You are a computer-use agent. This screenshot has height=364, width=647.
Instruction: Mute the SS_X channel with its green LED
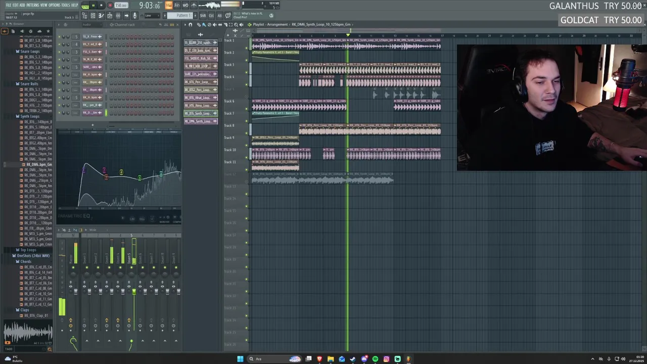tap(60, 36)
